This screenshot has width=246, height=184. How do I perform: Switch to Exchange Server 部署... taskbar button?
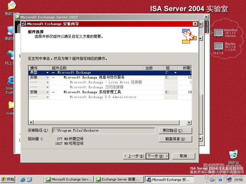(119, 179)
